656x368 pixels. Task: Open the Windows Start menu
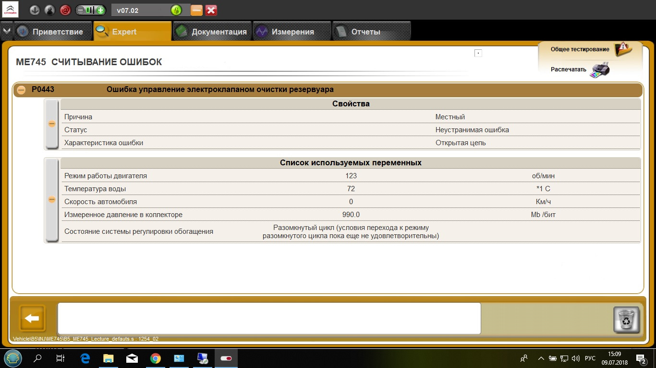click(12, 358)
